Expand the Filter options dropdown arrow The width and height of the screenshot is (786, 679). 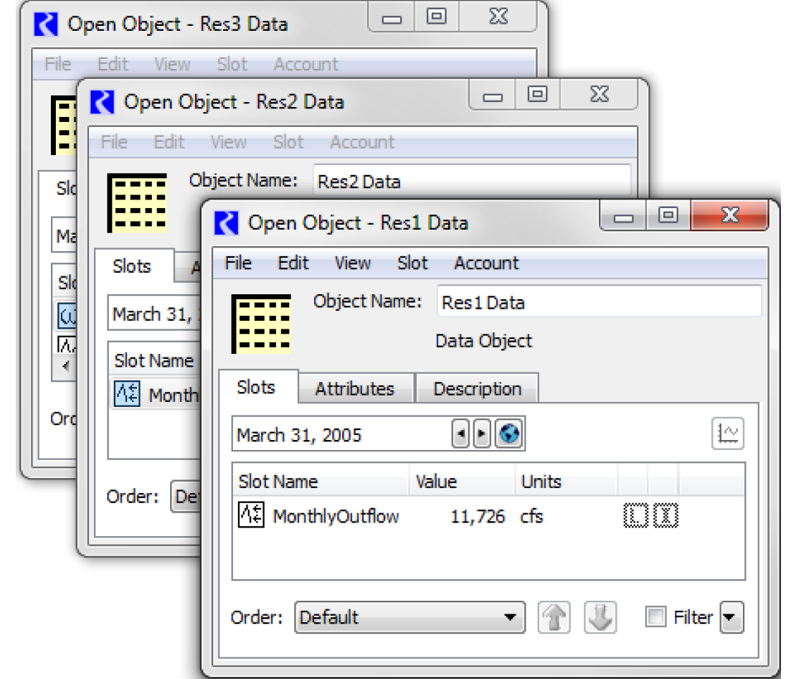point(731,617)
